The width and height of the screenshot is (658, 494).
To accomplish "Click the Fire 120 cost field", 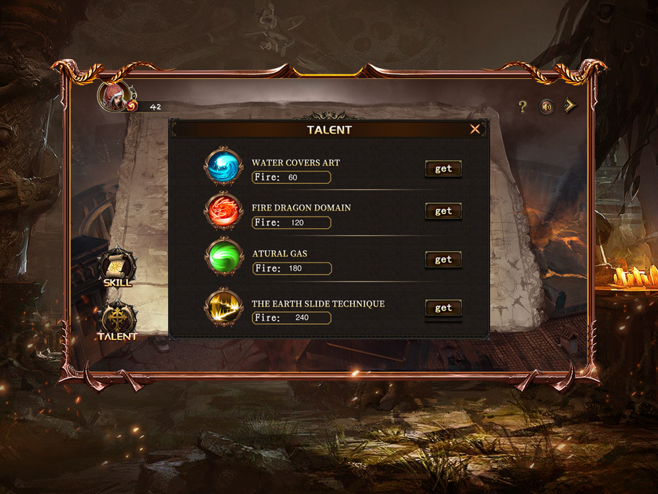I will coord(291,223).
